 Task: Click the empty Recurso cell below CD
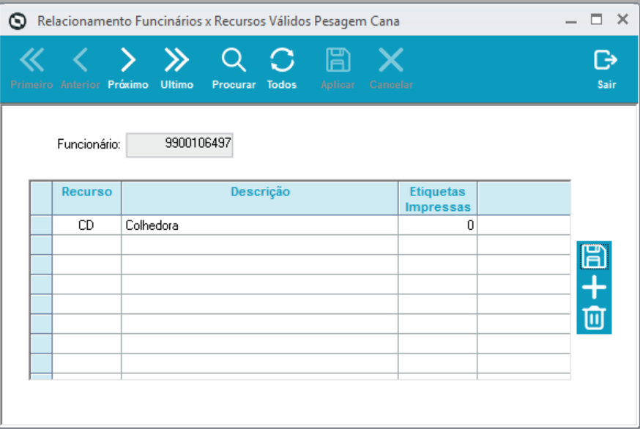[x=86, y=245]
